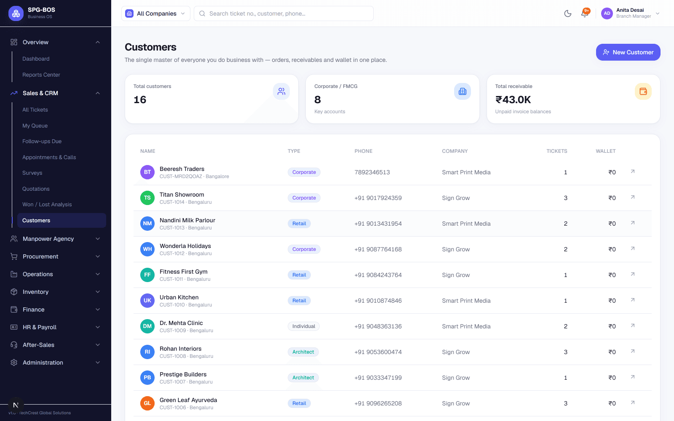Click BT avatar for Beeresh Traders
674x421 pixels.
click(x=147, y=172)
